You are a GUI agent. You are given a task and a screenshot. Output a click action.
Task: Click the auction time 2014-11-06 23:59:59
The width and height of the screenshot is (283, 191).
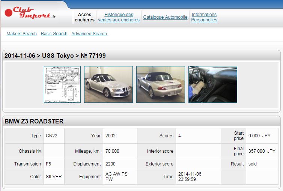[190, 177]
